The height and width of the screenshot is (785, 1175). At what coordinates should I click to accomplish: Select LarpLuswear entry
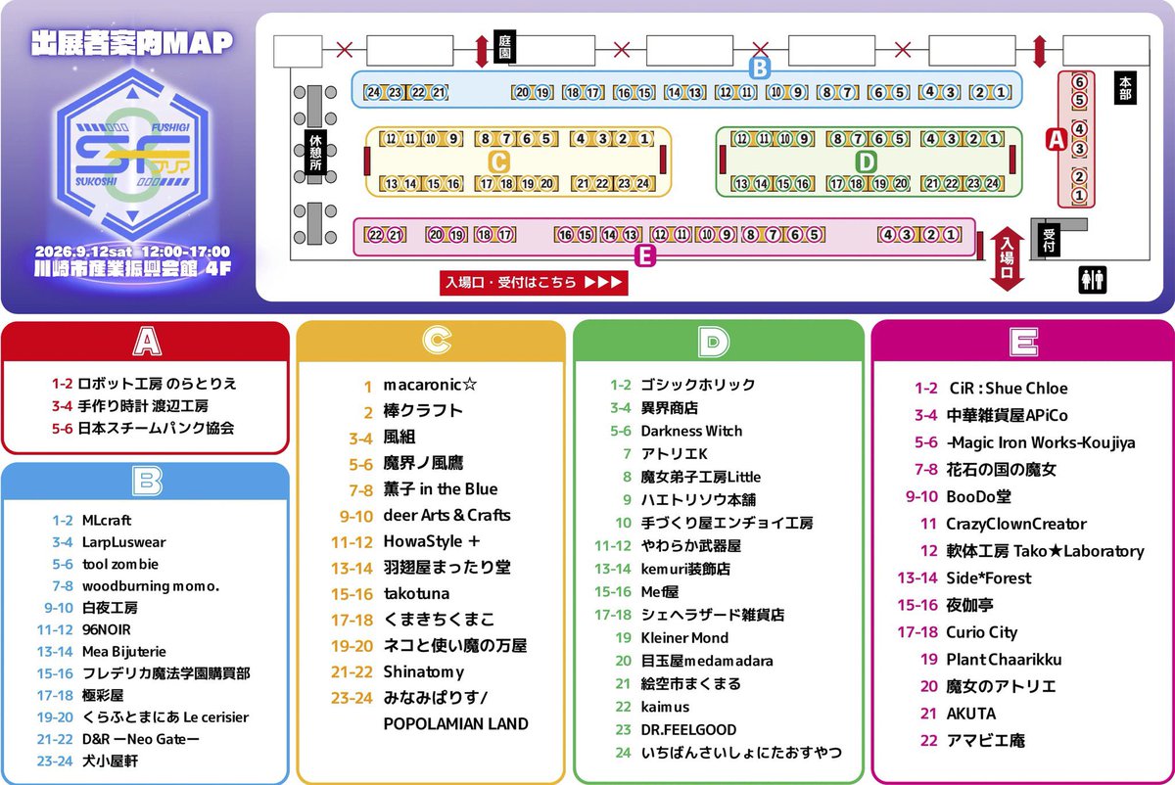pyautogui.click(x=122, y=541)
